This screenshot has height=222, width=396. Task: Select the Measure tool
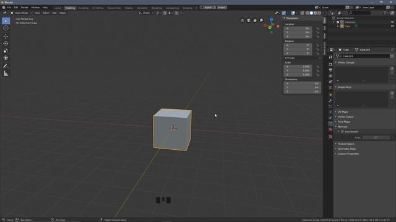pyautogui.click(x=6, y=73)
